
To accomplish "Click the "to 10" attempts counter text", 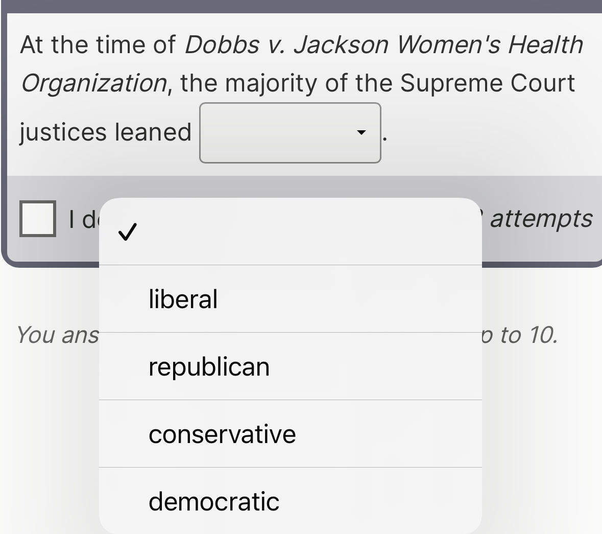I will point(526,335).
